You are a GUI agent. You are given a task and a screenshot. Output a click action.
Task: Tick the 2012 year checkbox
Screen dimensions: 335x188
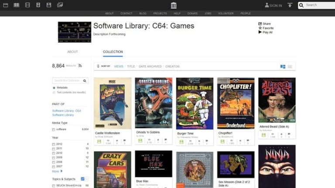[x=54, y=144]
